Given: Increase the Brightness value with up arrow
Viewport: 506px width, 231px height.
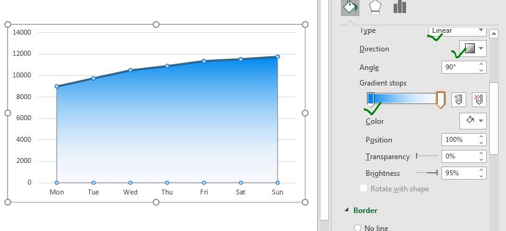Looking at the screenshot, I should click(481, 170).
